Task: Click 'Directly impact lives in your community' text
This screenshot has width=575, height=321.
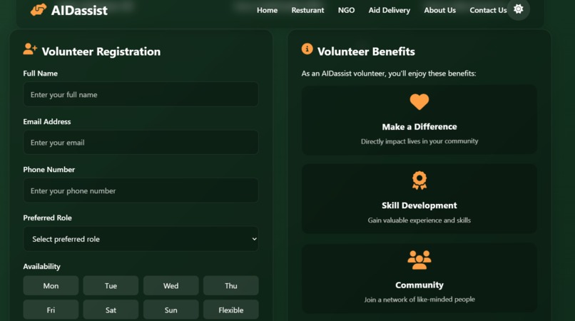Action: (x=419, y=141)
